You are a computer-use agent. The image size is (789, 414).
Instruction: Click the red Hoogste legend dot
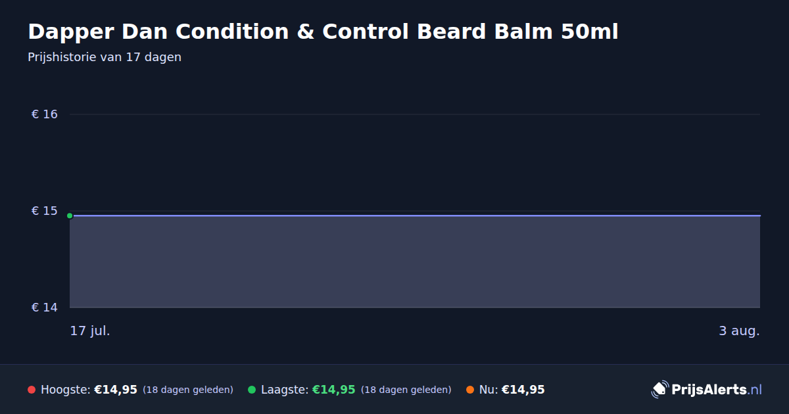[x=32, y=390]
